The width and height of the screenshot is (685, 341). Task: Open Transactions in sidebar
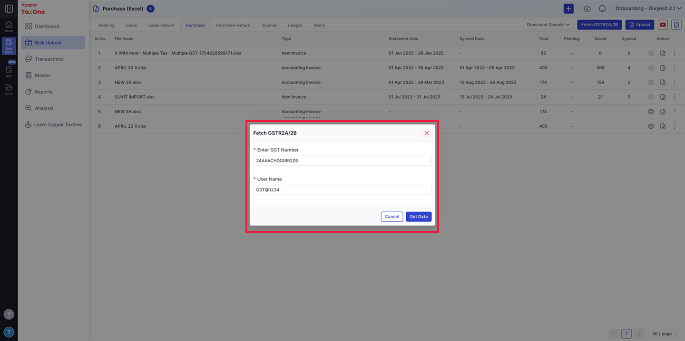click(x=53, y=59)
